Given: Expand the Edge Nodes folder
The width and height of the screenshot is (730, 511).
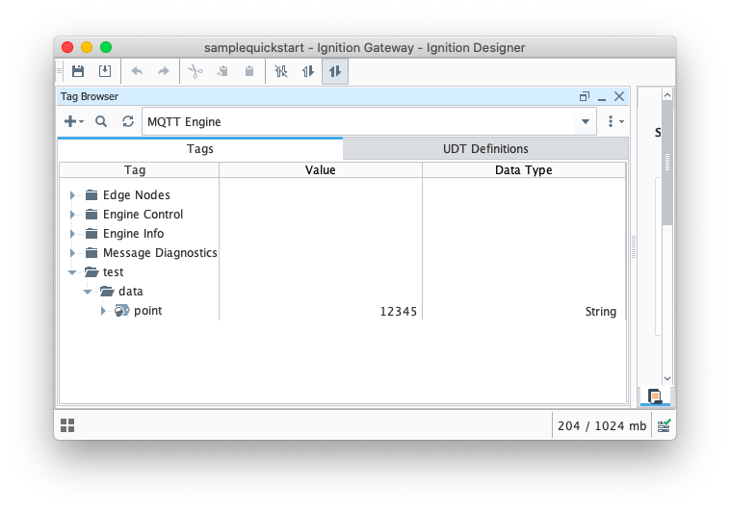Looking at the screenshot, I should coord(72,195).
